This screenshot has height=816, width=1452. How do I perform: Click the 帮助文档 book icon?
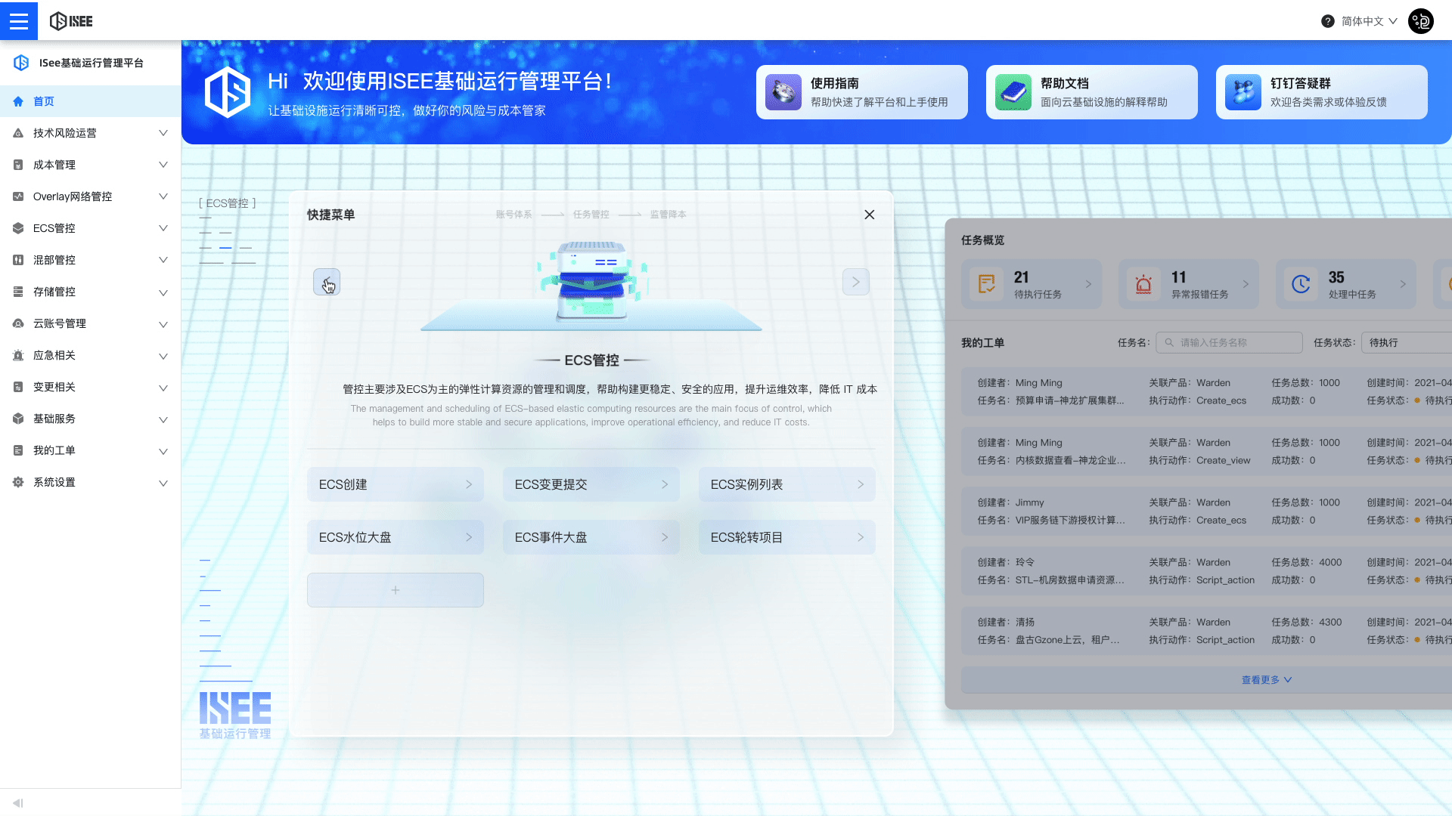(x=1013, y=91)
